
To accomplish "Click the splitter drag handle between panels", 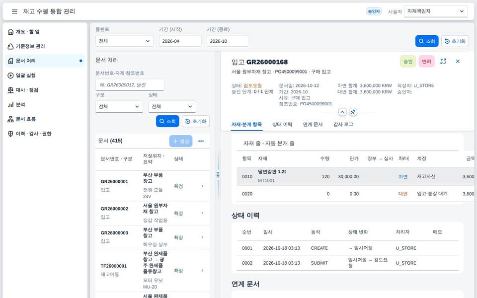I will [x=218, y=175].
